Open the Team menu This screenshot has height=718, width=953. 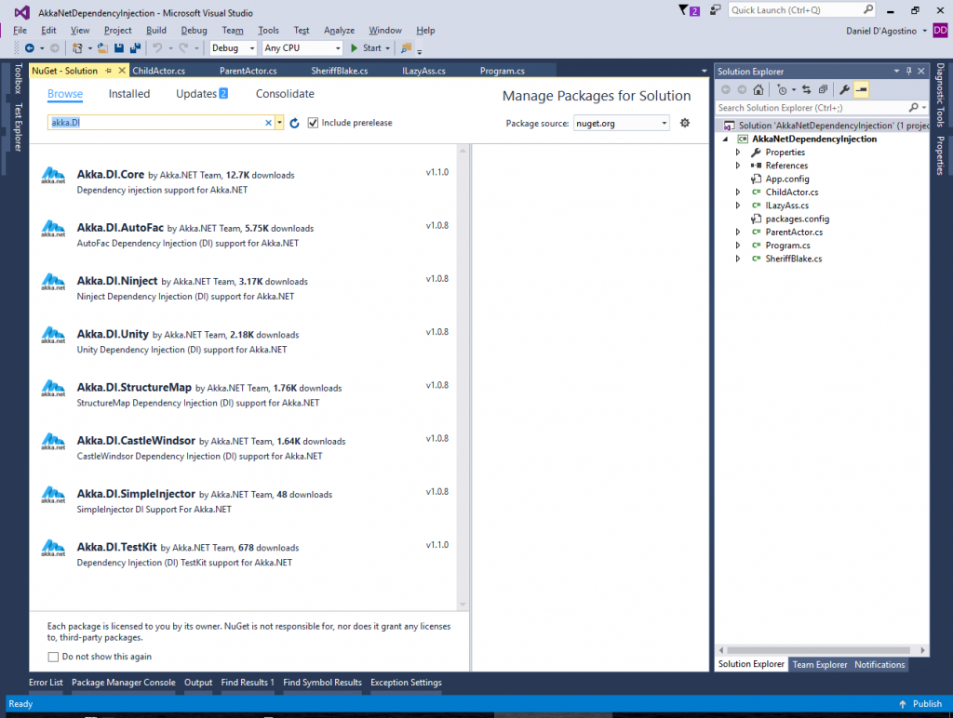point(232,29)
